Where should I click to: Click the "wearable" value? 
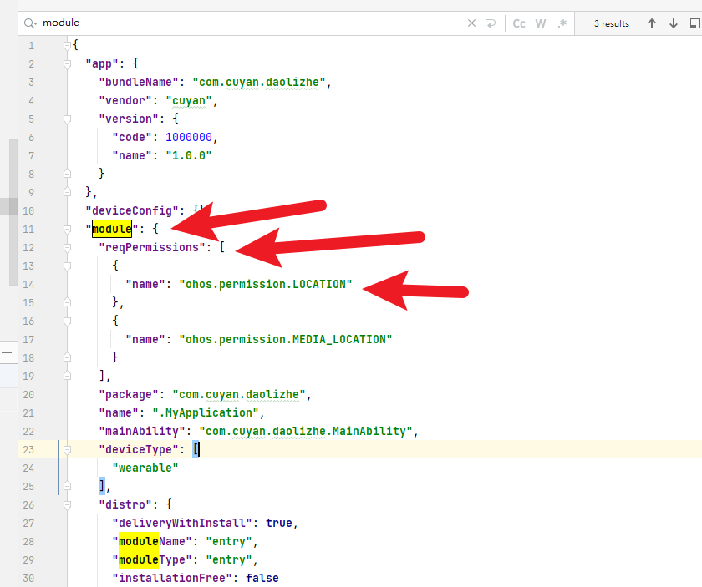coord(145,468)
